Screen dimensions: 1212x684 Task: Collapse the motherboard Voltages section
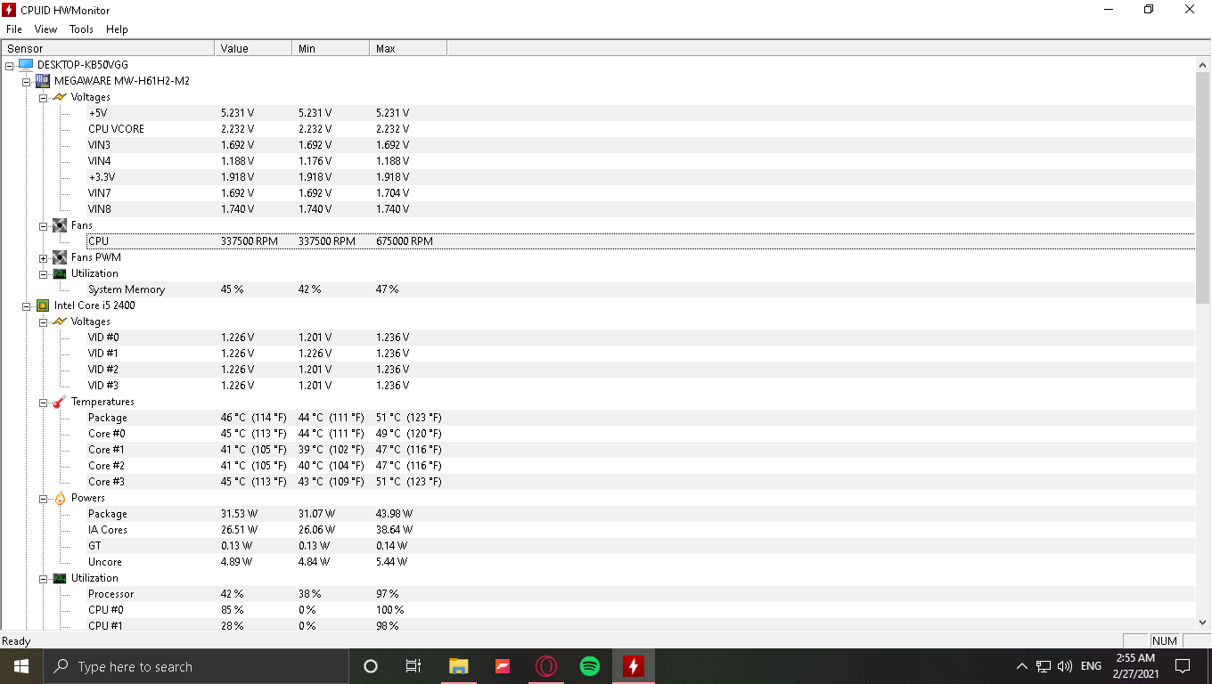[43, 97]
